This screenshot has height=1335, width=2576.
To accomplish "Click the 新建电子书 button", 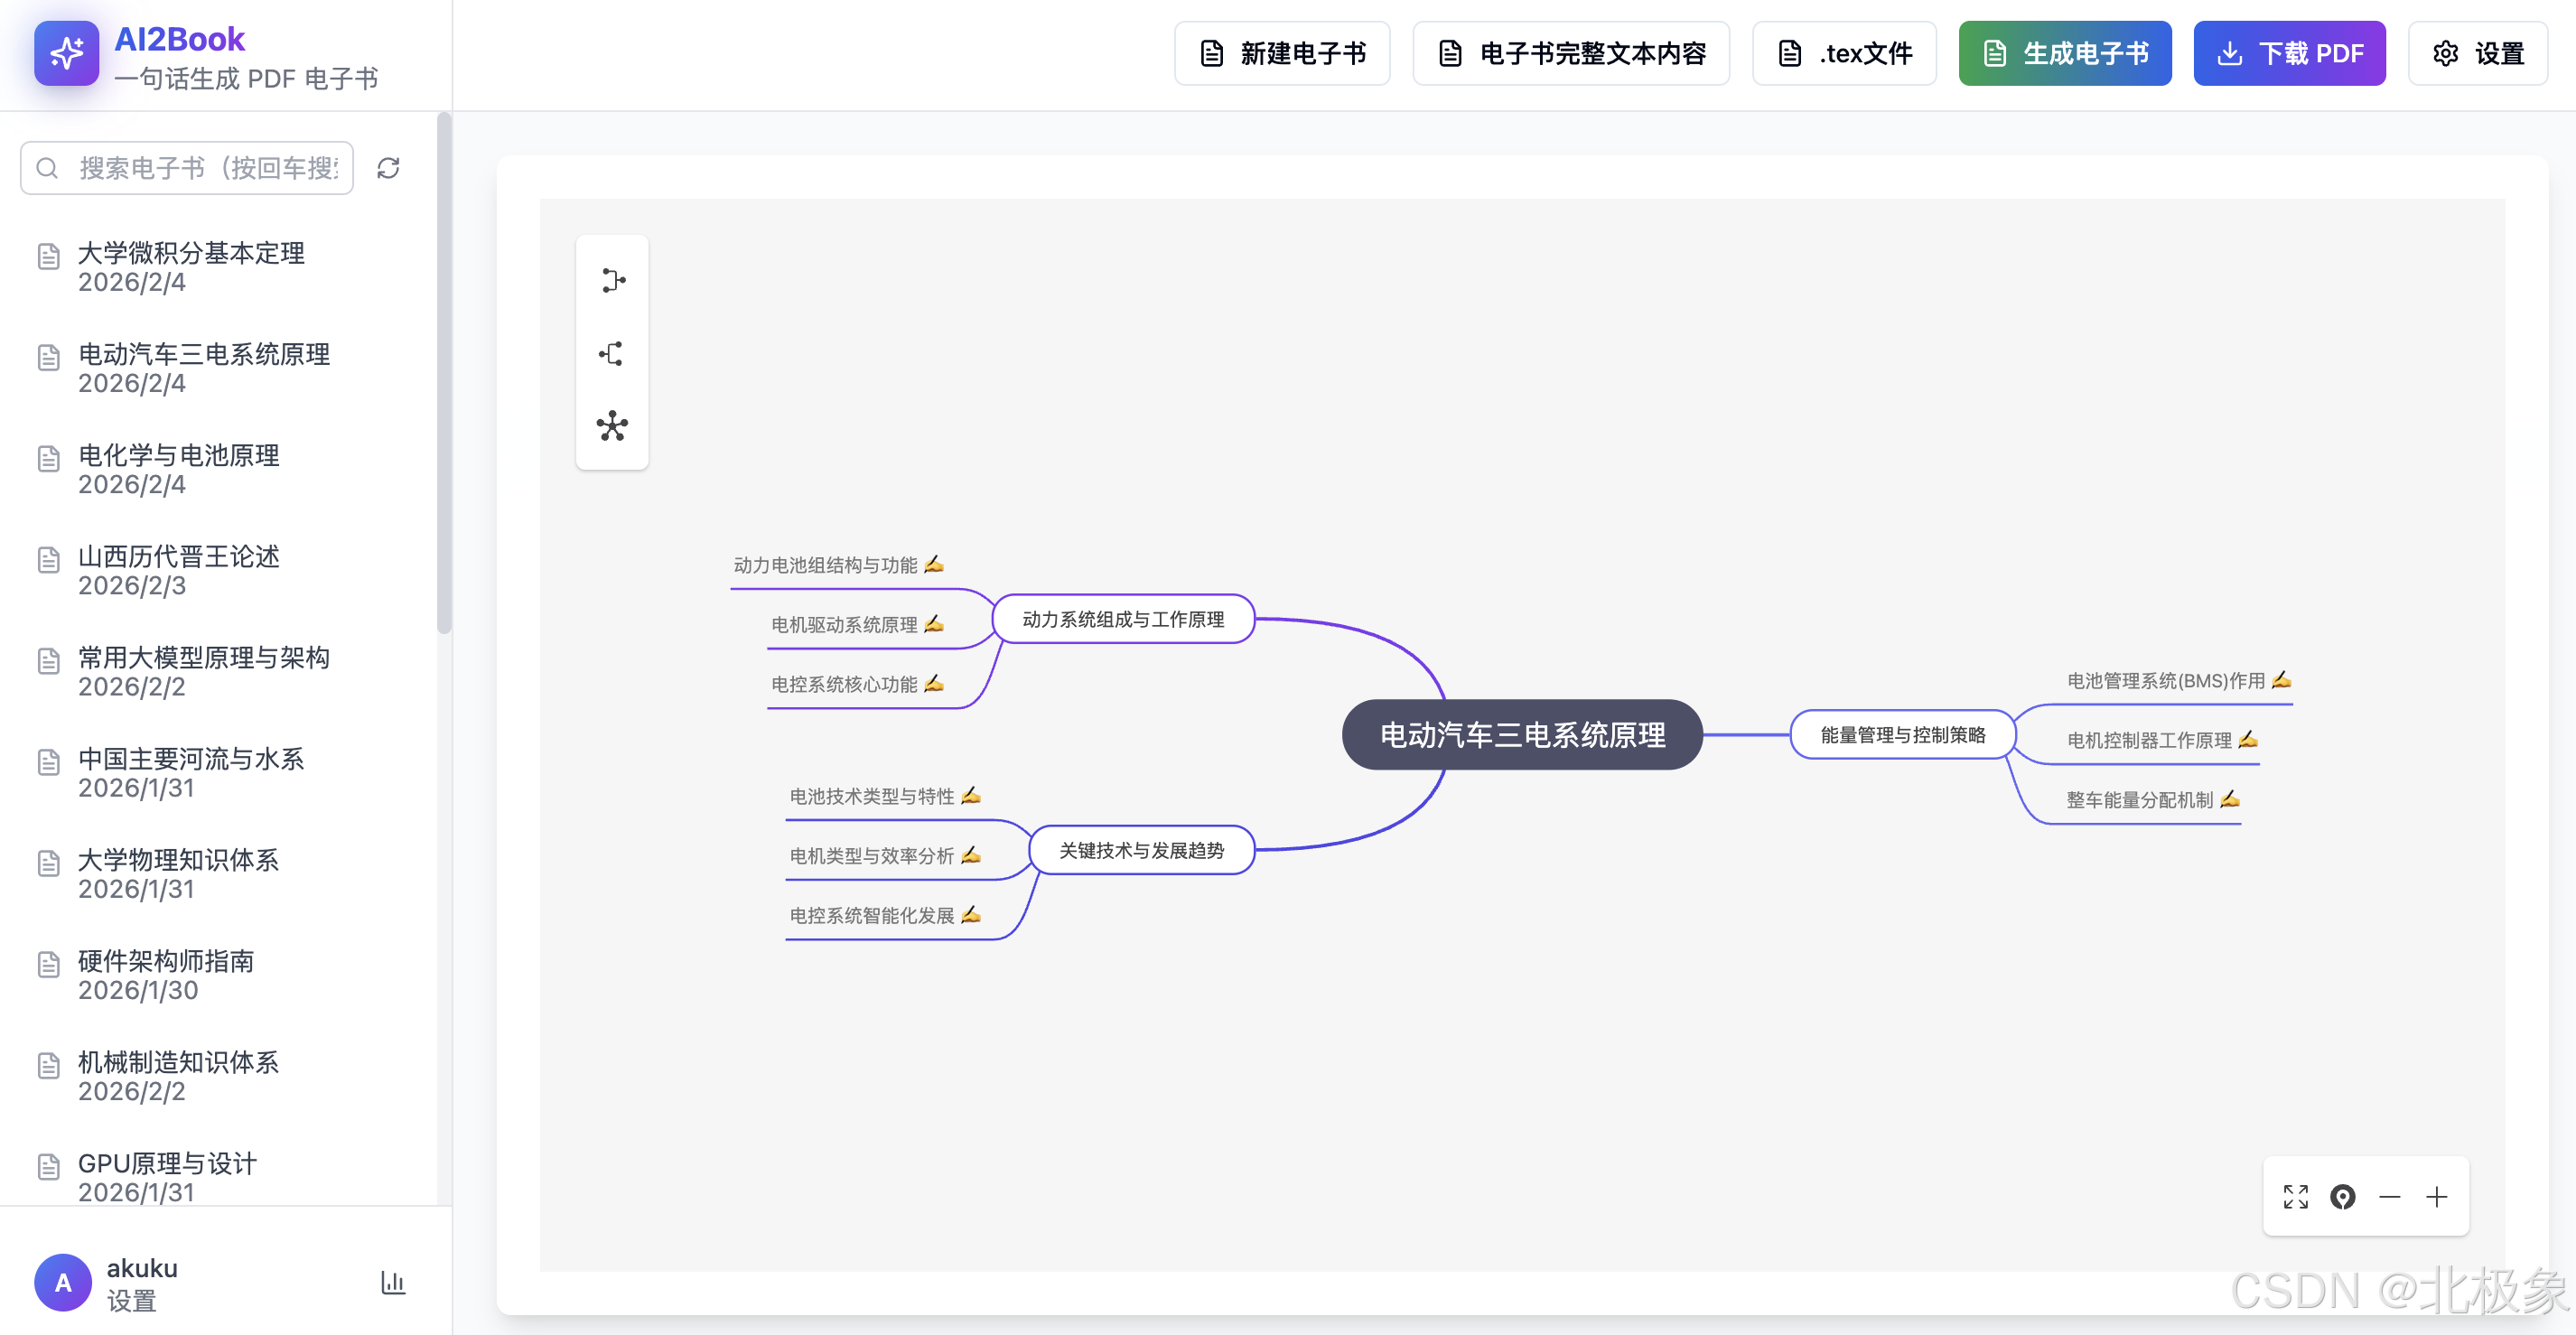I will (1282, 53).
